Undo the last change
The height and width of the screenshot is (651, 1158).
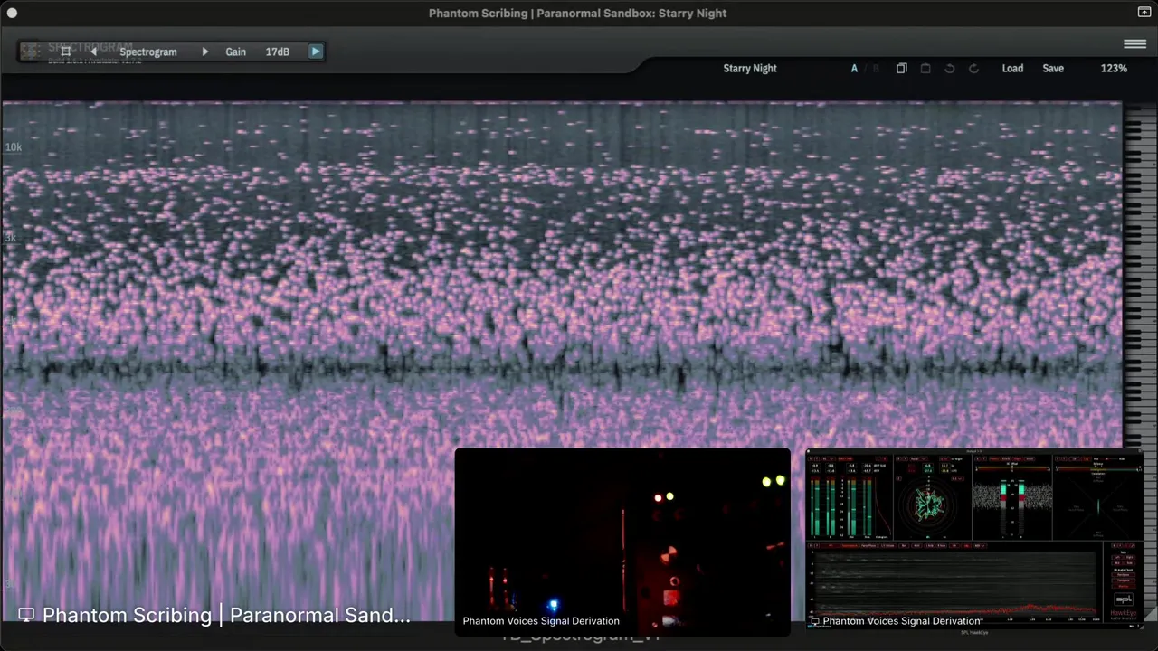click(950, 68)
